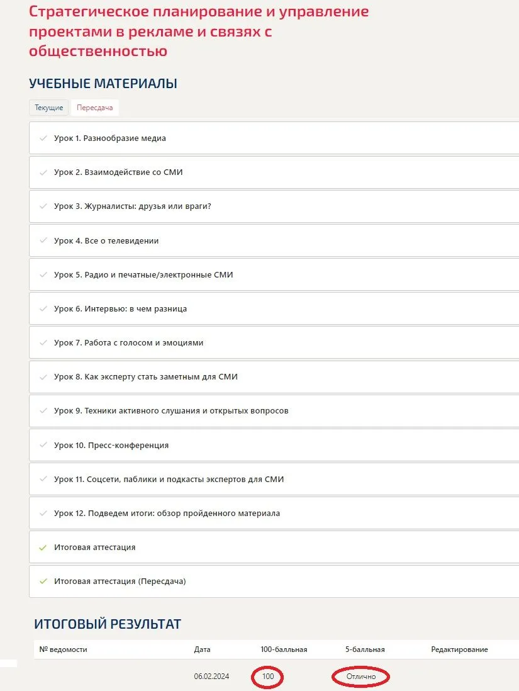Expand Урок 9. Техники активного слушания

pyautogui.click(x=274, y=411)
